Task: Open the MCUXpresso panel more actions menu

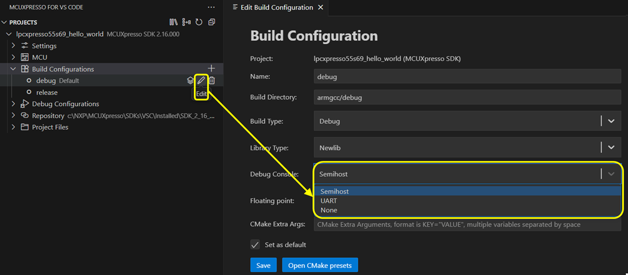Action: [211, 7]
